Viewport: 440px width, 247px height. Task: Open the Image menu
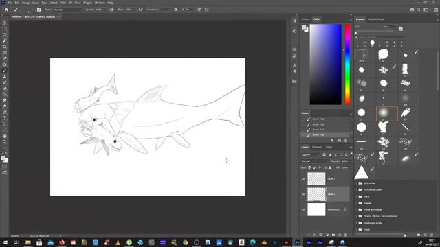coord(26,3)
